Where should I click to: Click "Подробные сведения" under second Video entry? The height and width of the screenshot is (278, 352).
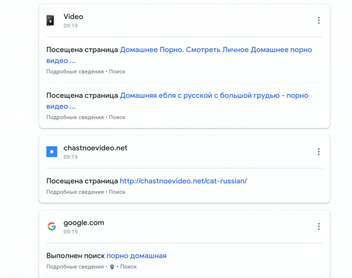click(75, 117)
